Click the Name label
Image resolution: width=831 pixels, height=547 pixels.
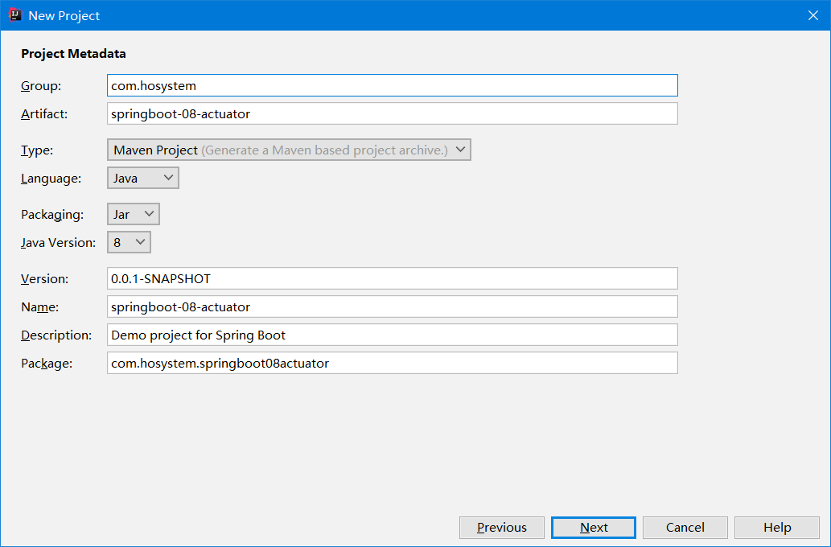(x=39, y=307)
